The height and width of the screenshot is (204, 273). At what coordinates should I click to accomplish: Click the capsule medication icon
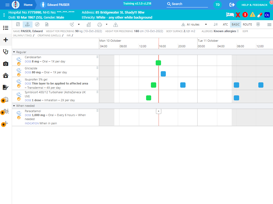pos(260,15)
